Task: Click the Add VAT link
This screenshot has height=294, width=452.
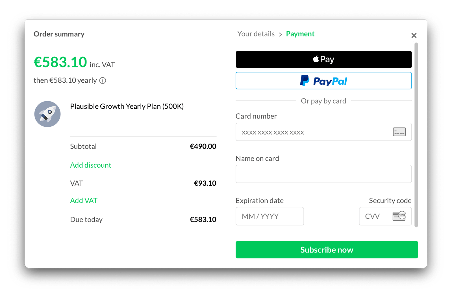Action: (84, 201)
